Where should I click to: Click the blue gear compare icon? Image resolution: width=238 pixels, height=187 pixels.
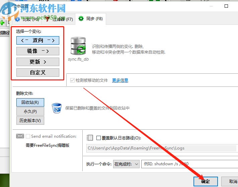(17, 19)
